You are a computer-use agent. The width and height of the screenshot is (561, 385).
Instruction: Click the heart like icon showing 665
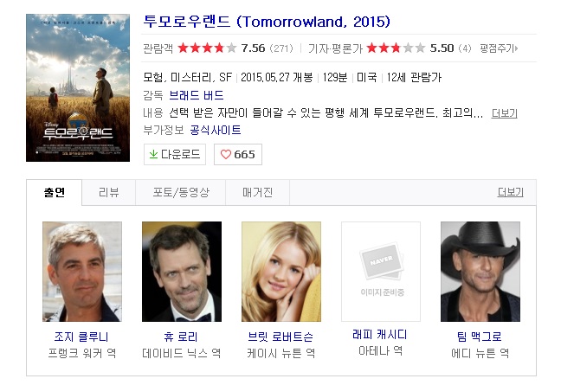point(226,154)
